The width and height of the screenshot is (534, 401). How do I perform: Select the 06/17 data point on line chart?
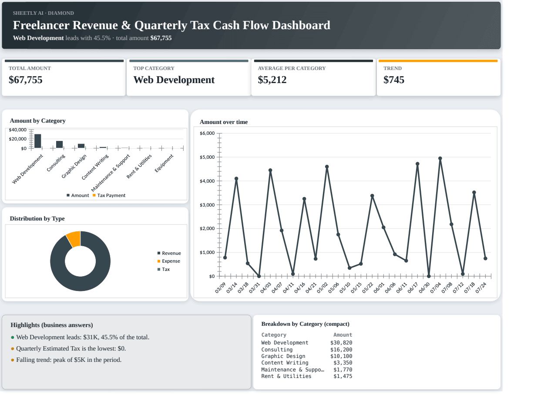(417, 164)
